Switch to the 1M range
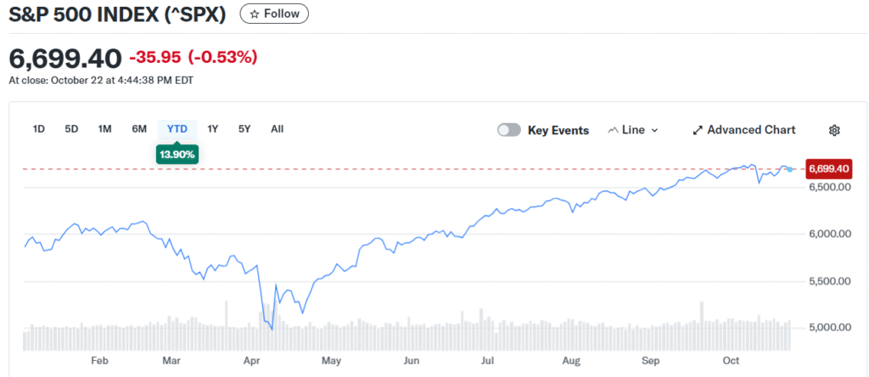Viewport: 869px width, 377px height. coord(104,129)
